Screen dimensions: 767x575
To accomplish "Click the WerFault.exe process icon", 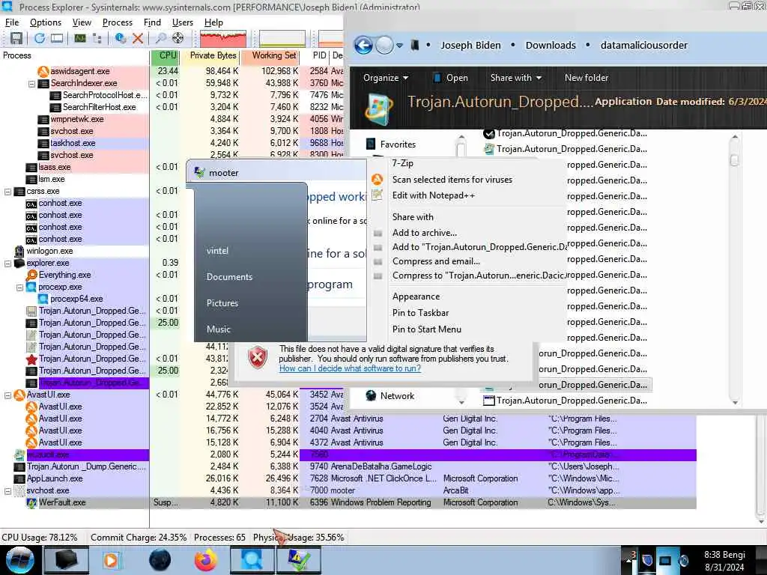I will click(31, 502).
